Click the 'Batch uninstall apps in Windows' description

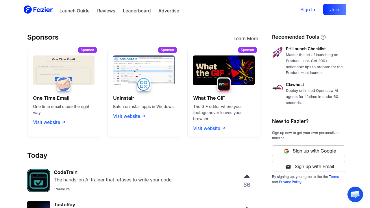tap(143, 107)
